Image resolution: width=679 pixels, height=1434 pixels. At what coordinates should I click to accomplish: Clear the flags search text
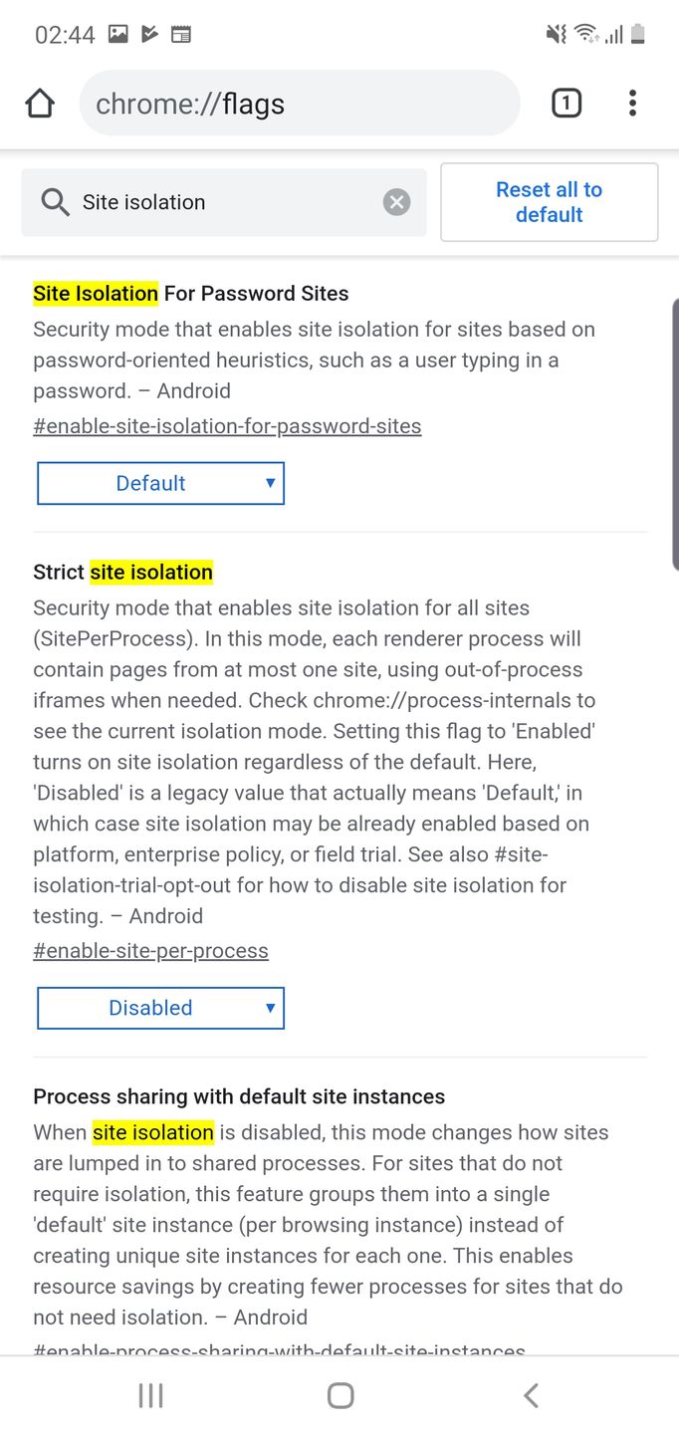(396, 202)
